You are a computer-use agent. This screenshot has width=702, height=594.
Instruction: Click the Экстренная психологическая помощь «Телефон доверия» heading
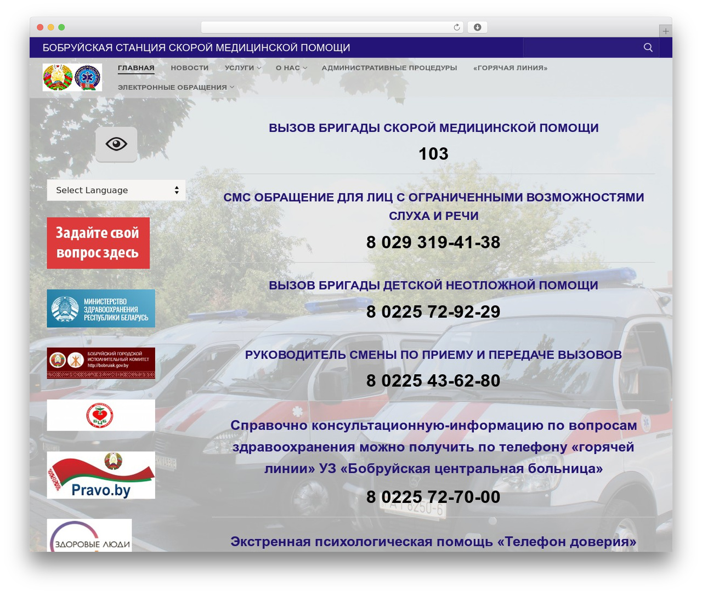[433, 542]
